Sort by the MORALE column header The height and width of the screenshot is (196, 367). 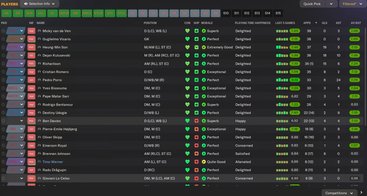(207, 23)
